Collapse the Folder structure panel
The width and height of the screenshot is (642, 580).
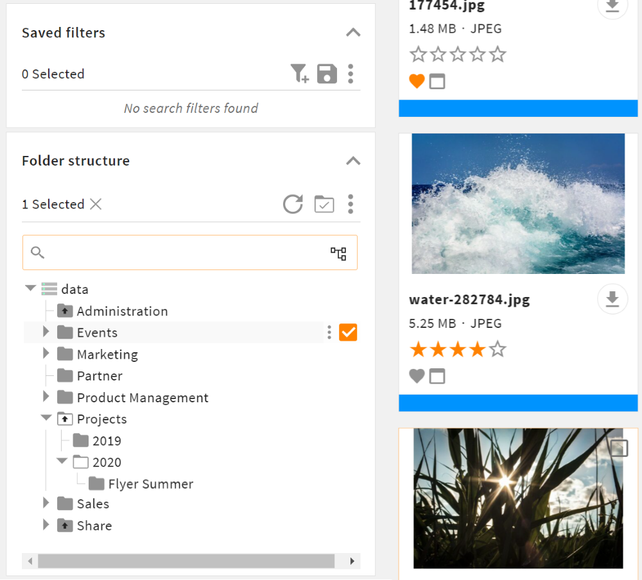[353, 161]
